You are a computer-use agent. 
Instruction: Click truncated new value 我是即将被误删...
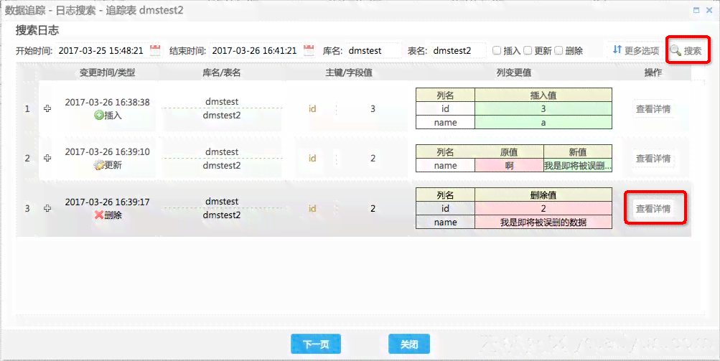[578, 165]
